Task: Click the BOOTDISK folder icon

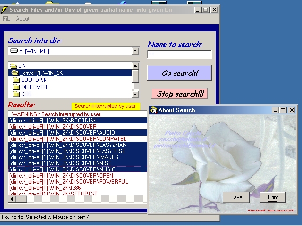Action: (x=16, y=80)
